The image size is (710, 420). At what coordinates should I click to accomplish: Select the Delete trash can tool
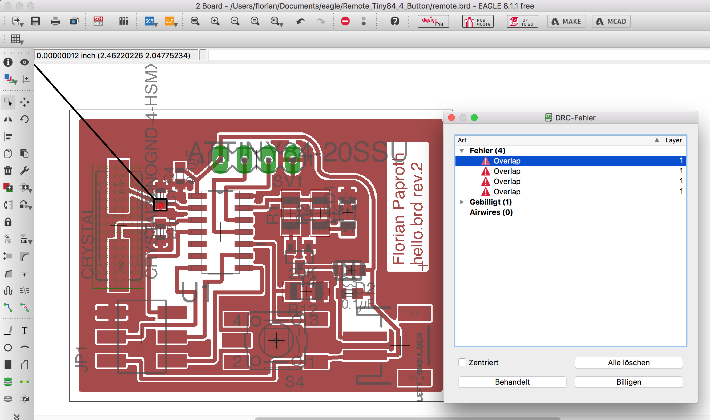(x=8, y=171)
